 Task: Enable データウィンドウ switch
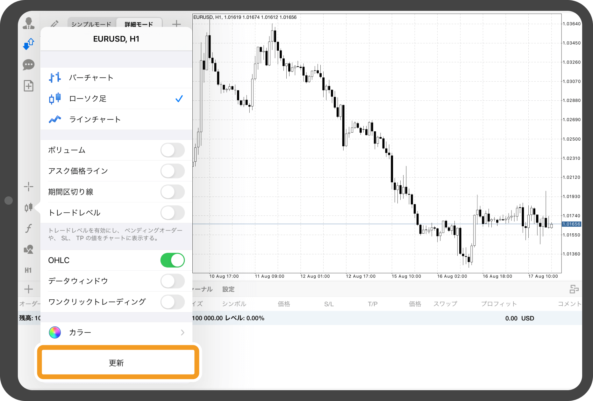click(x=172, y=281)
